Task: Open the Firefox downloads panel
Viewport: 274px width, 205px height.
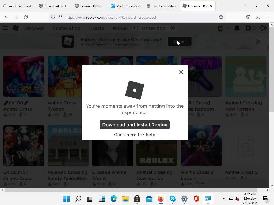Action: 258,17
